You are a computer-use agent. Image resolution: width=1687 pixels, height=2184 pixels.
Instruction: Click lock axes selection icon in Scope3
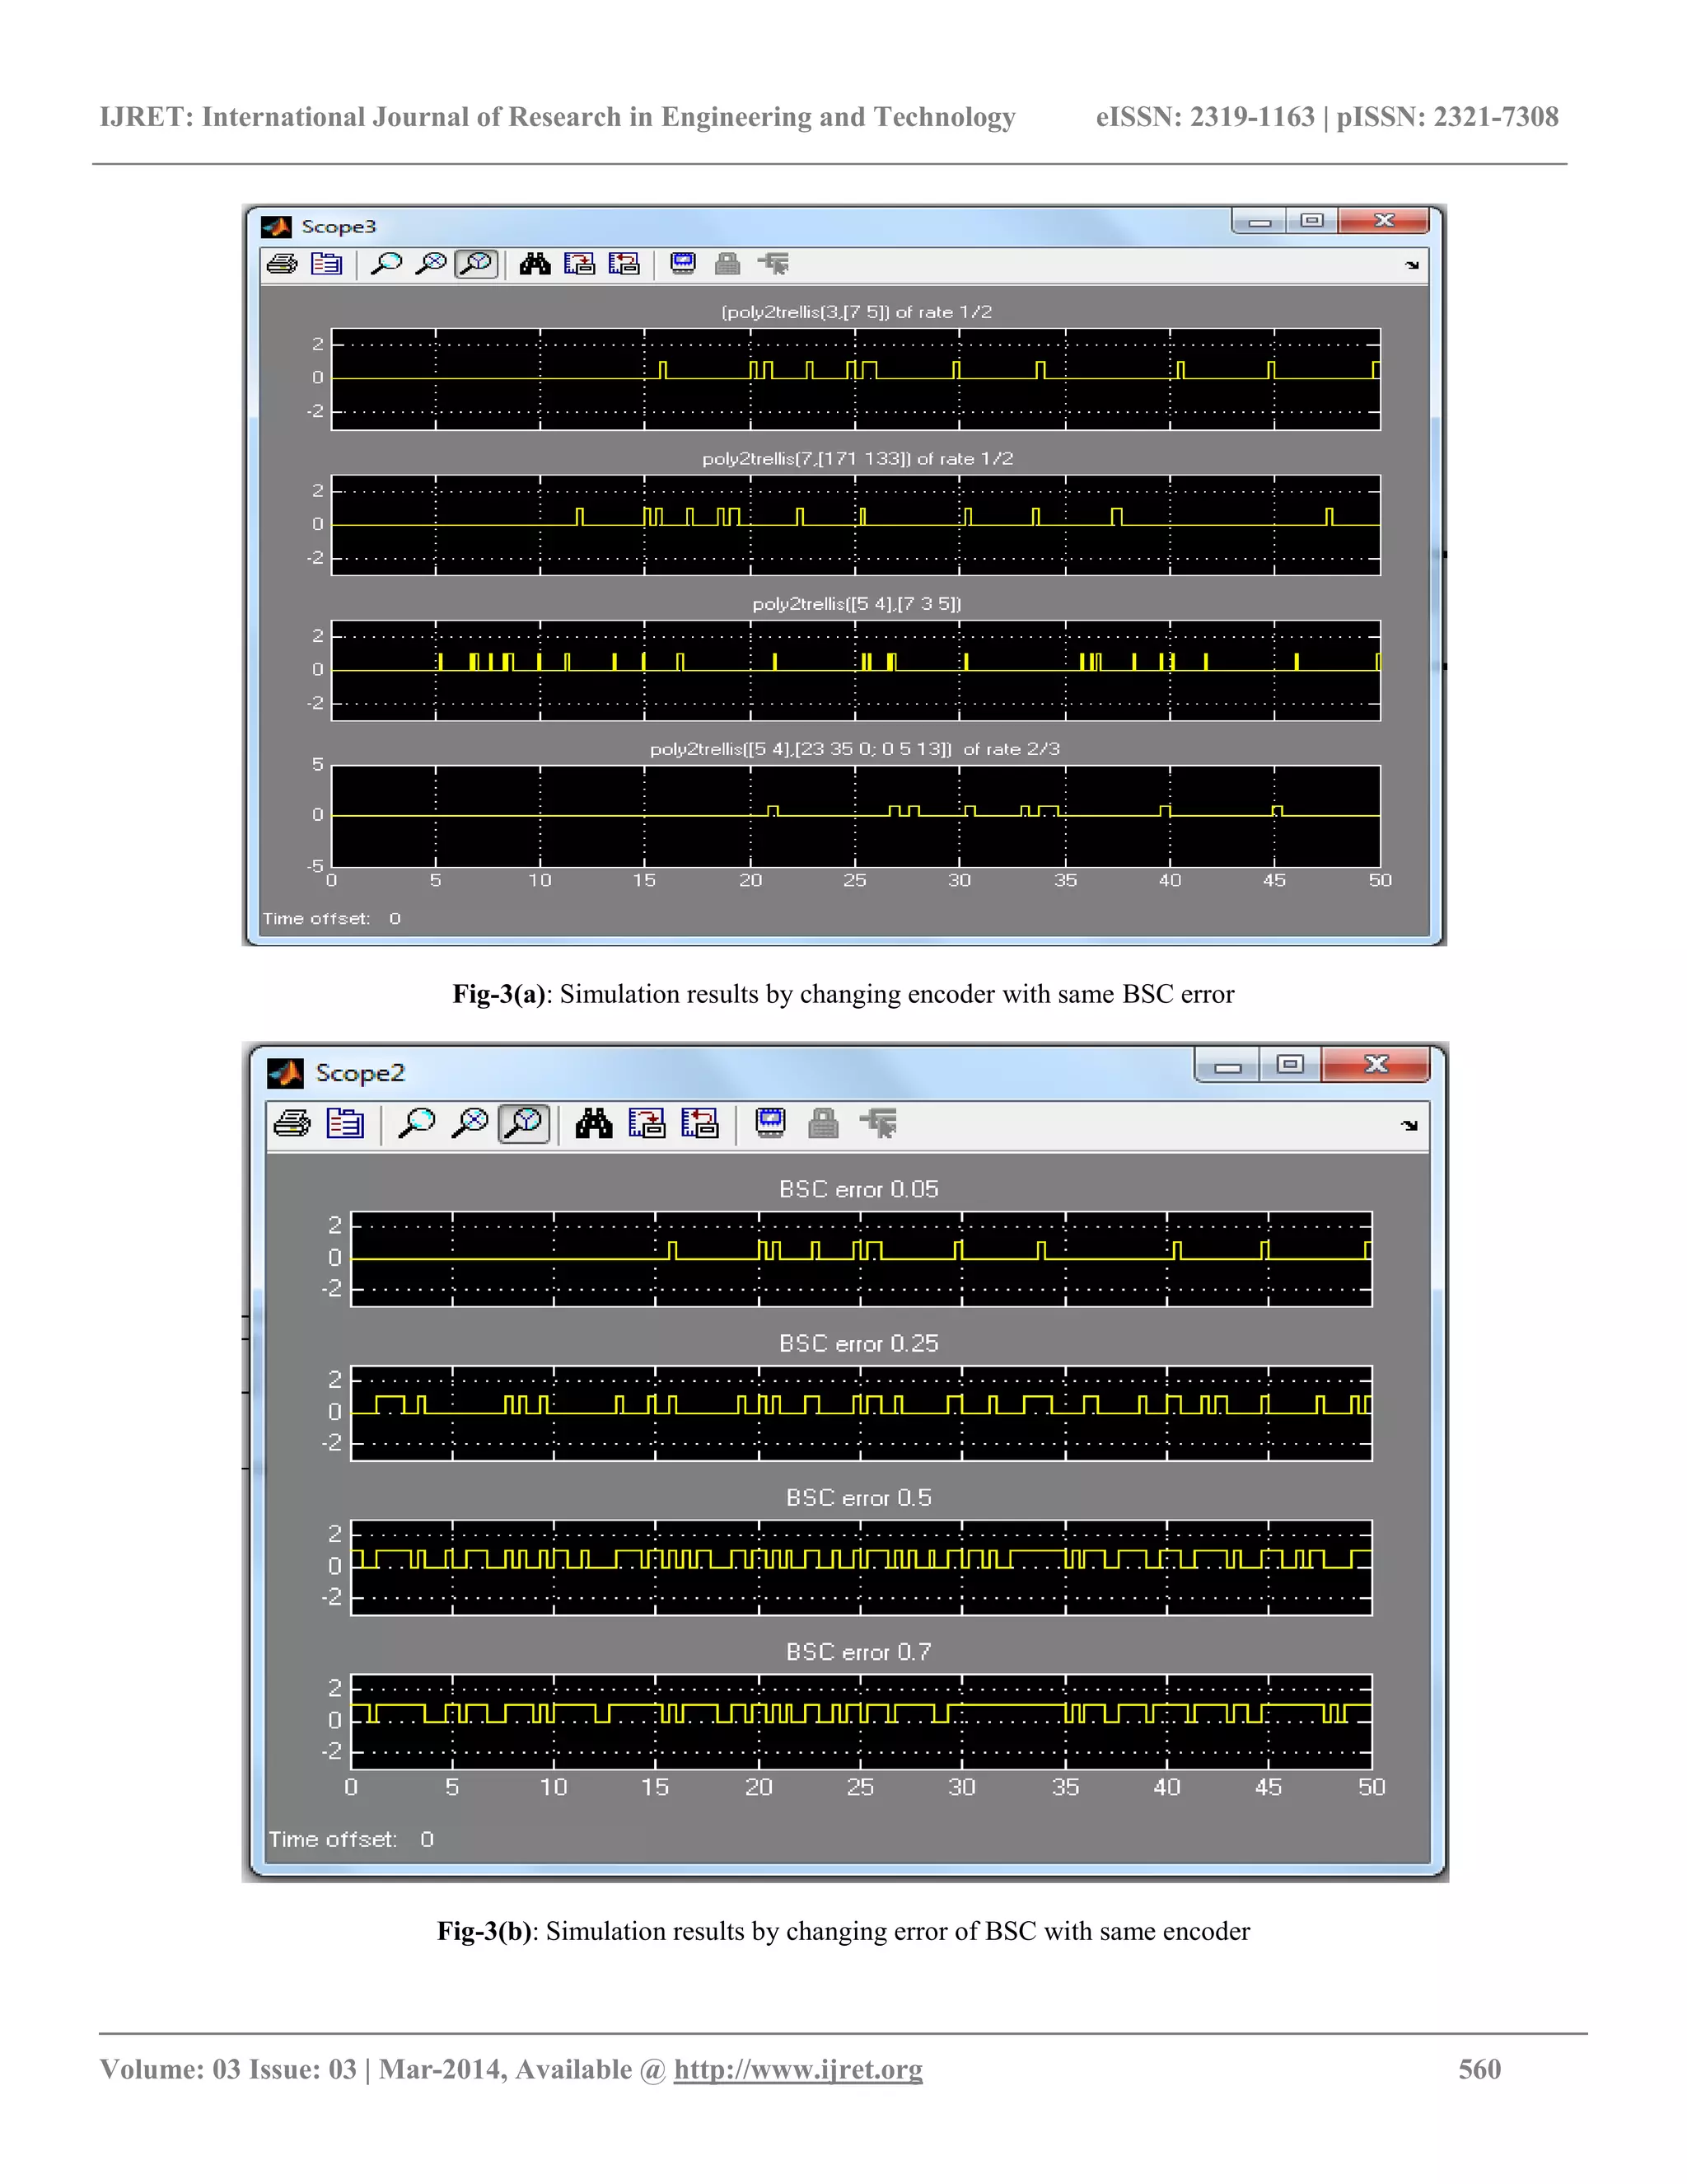727,264
